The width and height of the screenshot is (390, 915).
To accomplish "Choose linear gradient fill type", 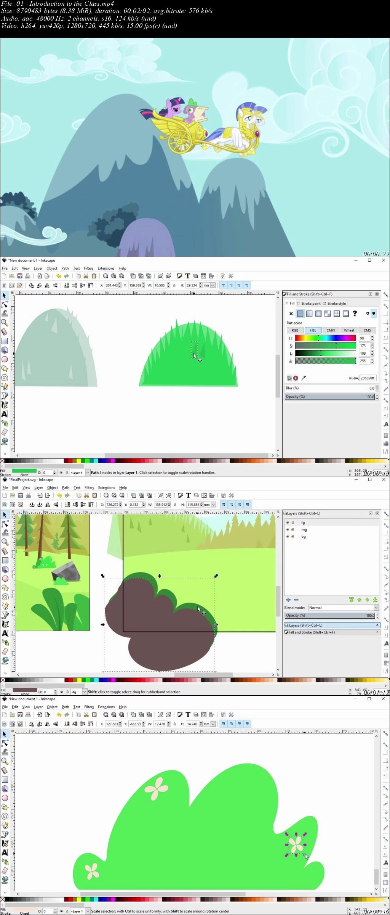I will (x=309, y=314).
